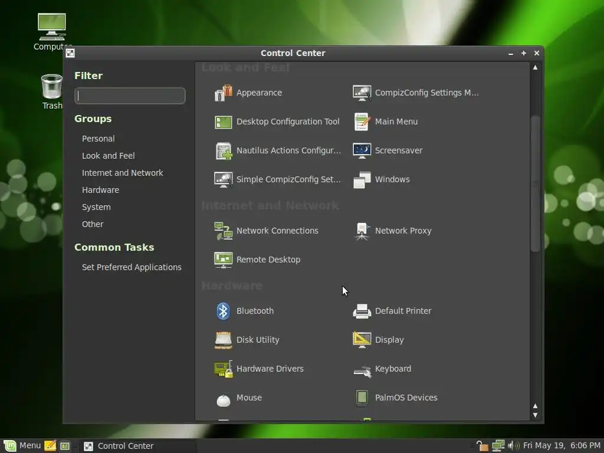Select the Computer desktop icon

coord(52,27)
